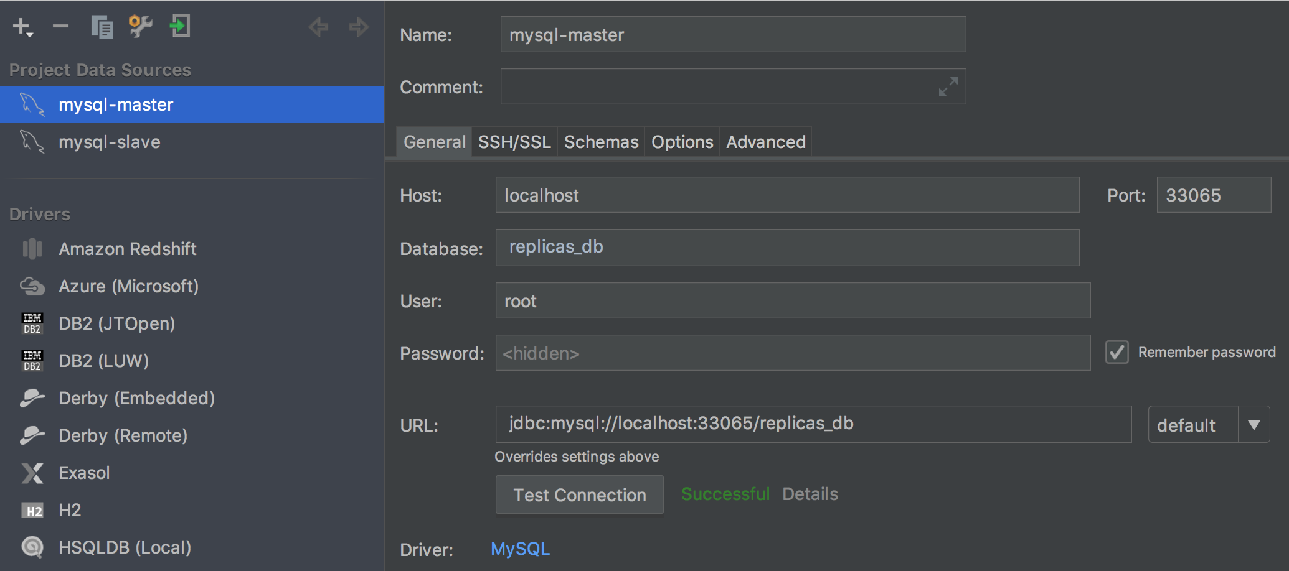Open the MySQL driver link
This screenshot has width=1289, height=571.
click(520, 549)
